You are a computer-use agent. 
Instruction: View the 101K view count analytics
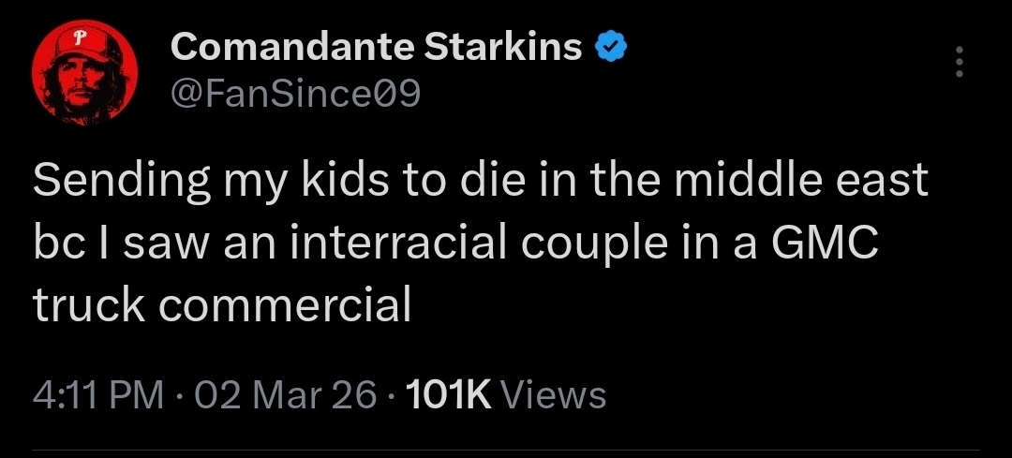[x=508, y=393]
